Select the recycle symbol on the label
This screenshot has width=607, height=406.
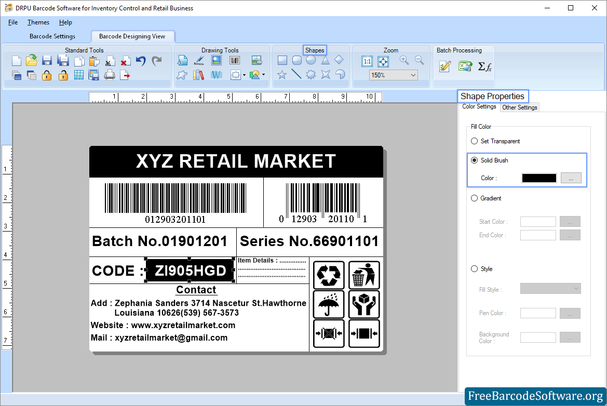click(329, 275)
